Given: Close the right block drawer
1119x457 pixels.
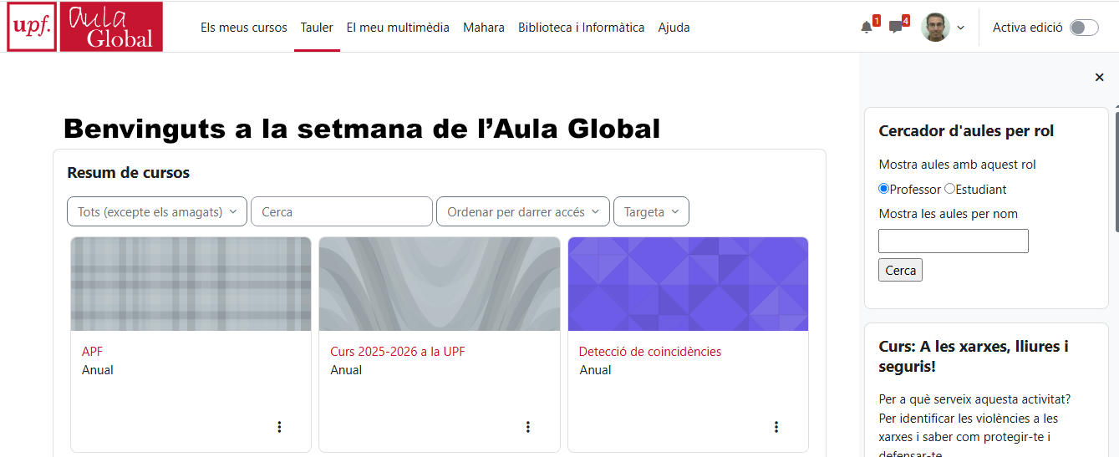Looking at the screenshot, I should tap(1100, 78).
